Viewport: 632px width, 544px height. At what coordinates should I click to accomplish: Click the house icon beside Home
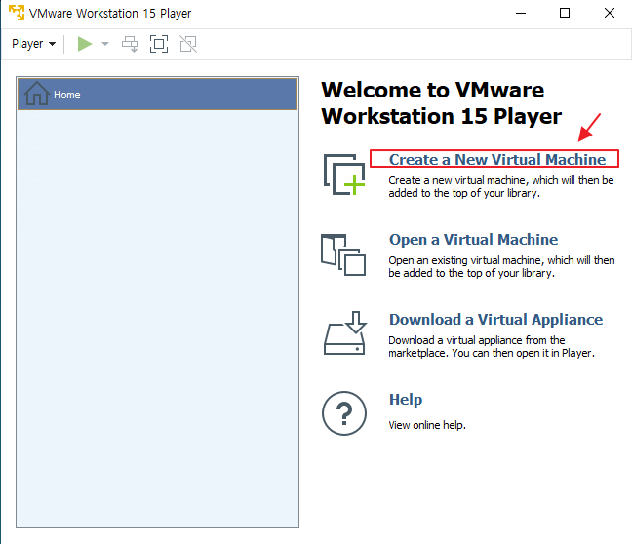37,94
